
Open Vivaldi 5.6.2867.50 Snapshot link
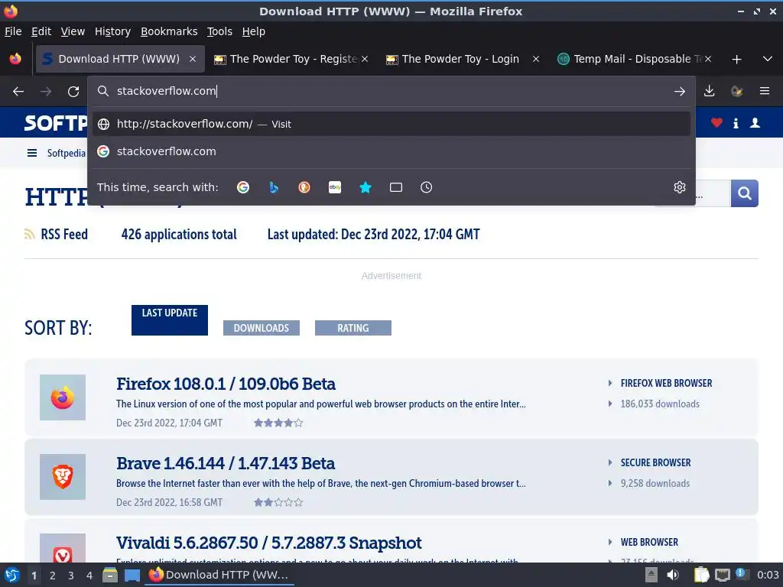pyautogui.click(x=268, y=543)
